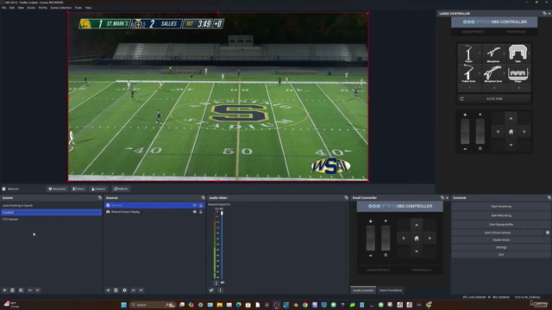Pan camera down in Large Controller
552x310 pixels.
coord(511,145)
